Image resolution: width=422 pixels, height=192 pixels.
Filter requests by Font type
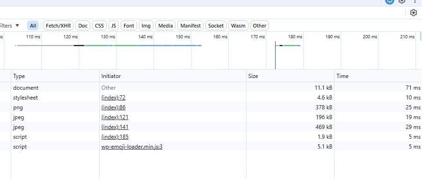coord(129,26)
